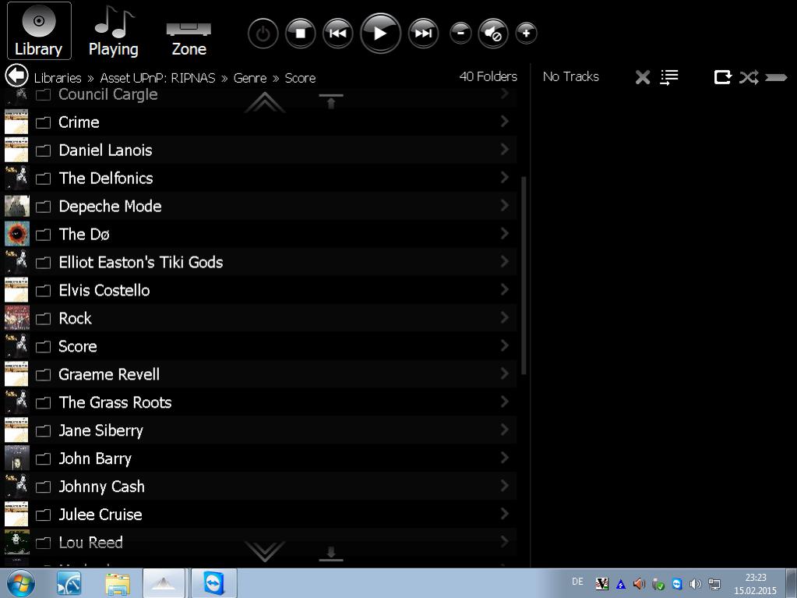The width and height of the screenshot is (797, 598).
Task: Switch to the Playing tab
Action: (113, 32)
